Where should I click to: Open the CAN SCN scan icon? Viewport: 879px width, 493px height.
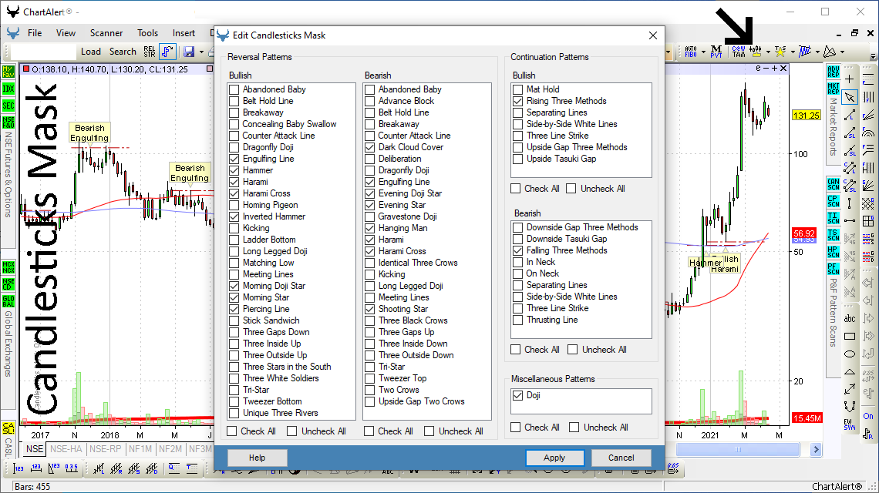pyautogui.click(x=834, y=184)
